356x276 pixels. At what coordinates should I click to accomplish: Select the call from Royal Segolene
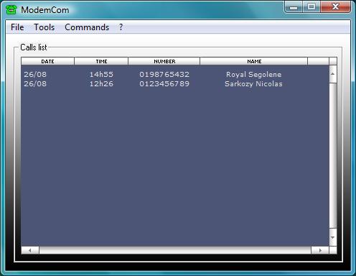pyautogui.click(x=175, y=74)
